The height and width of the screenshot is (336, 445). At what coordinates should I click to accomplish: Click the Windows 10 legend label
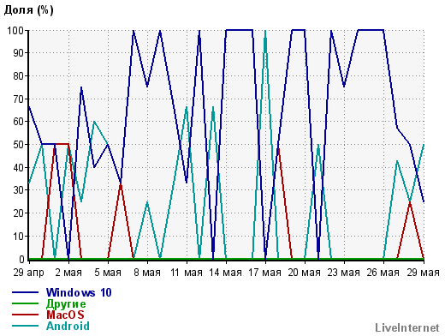(x=79, y=292)
